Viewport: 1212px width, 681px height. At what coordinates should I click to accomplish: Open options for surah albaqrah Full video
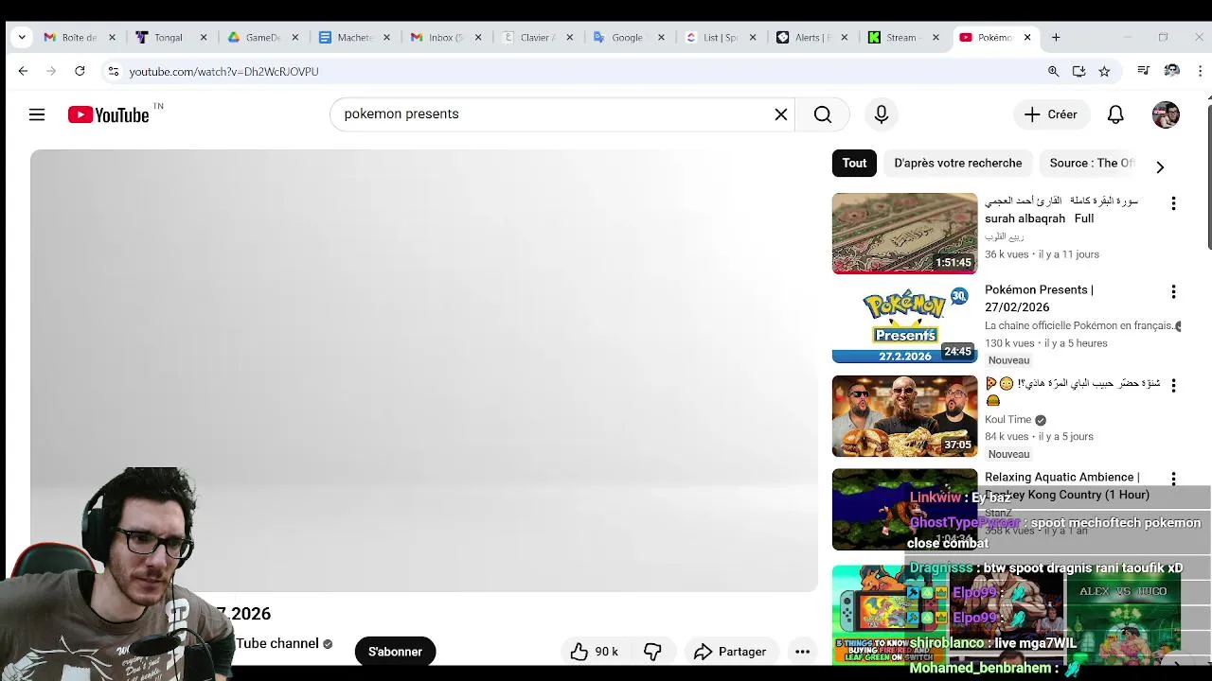1173,203
